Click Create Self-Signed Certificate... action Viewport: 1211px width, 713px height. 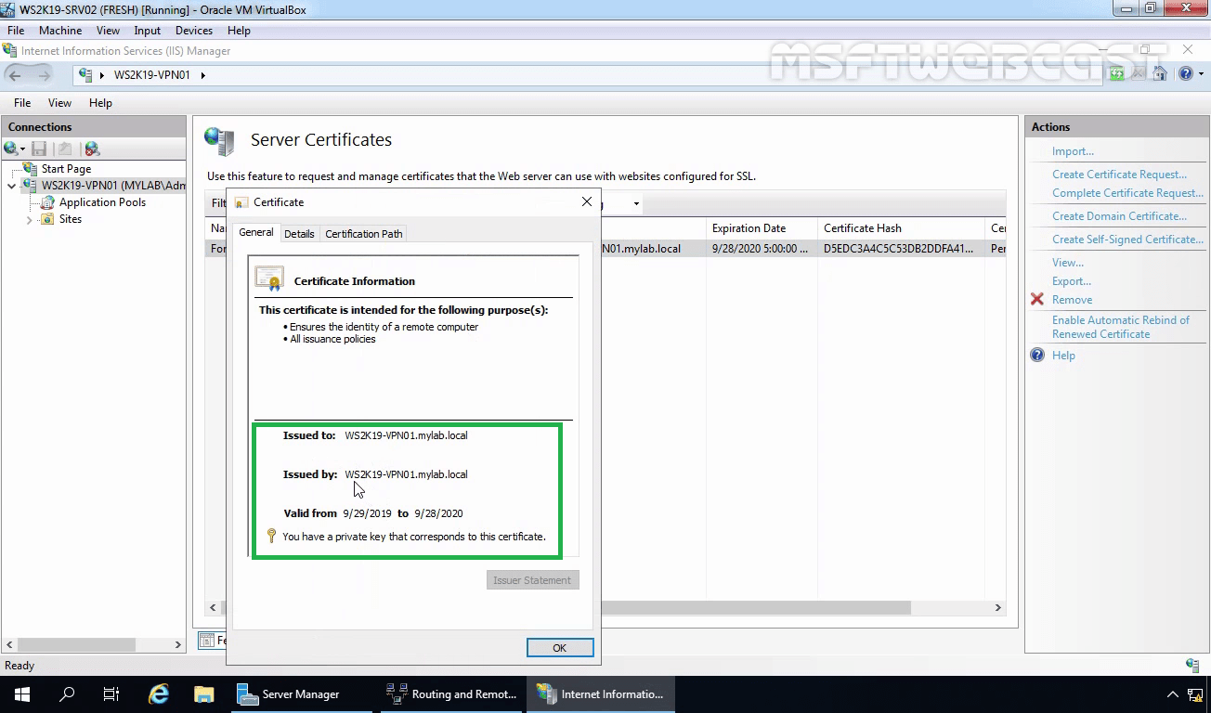click(x=1127, y=240)
